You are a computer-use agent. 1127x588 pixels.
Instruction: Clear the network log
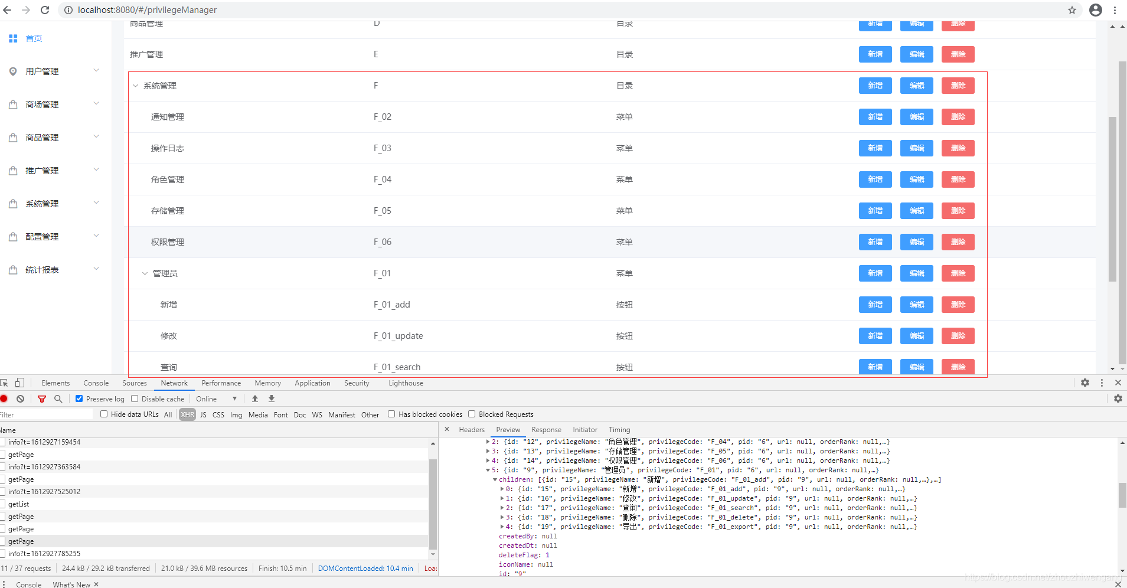(x=20, y=398)
